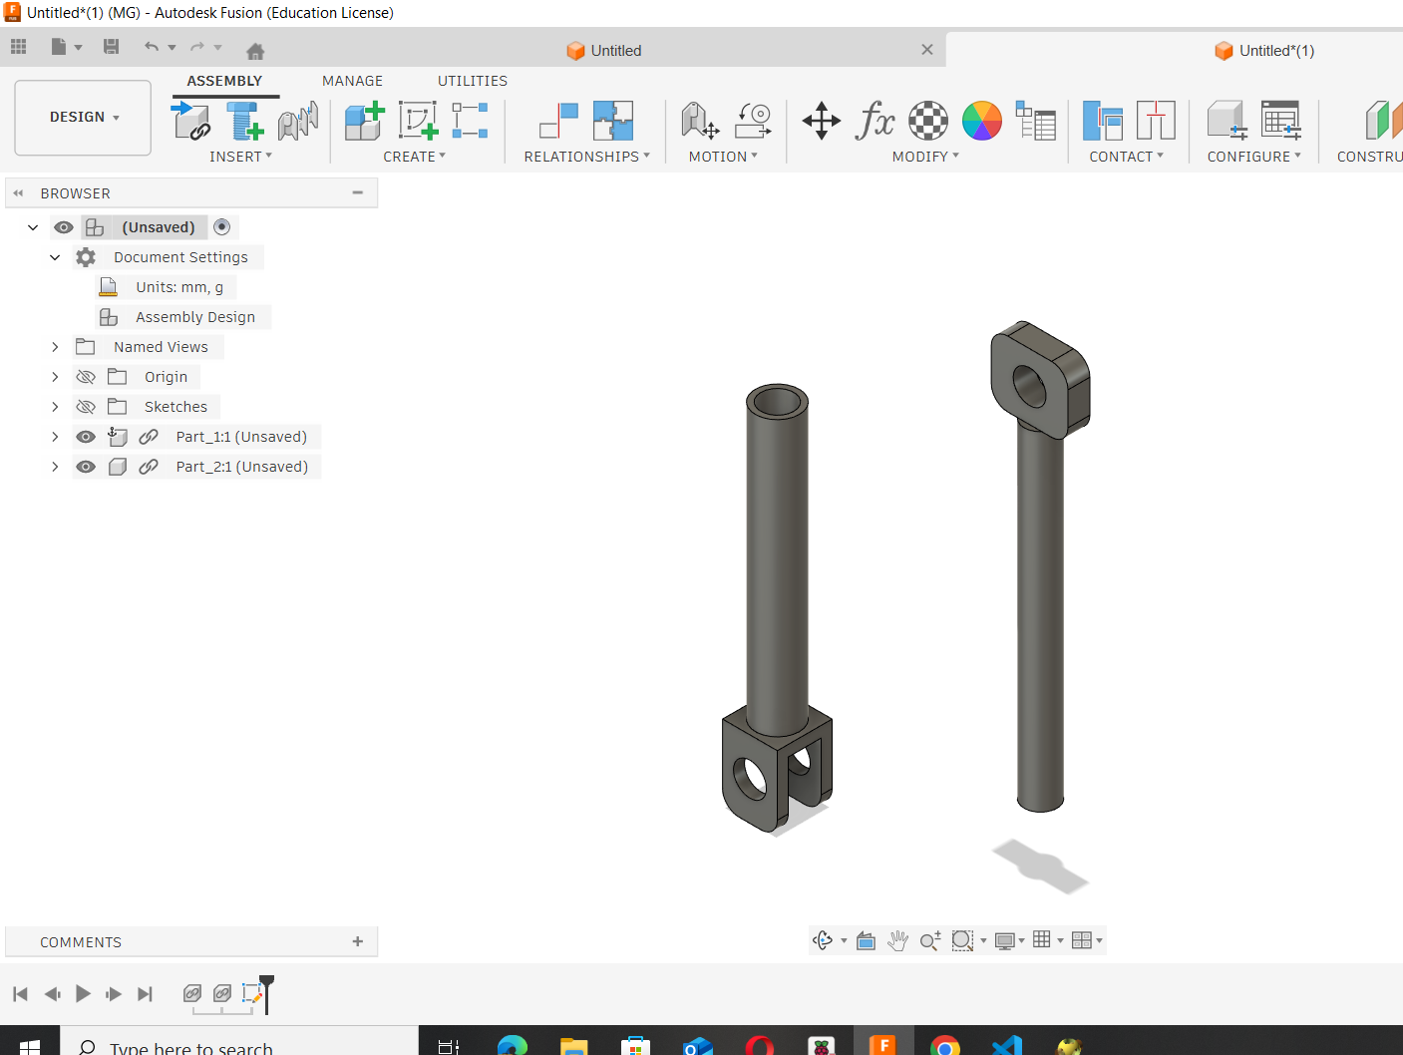The height and width of the screenshot is (1055, 1403).
Task: Hide Part_1:1 using its eye icon
Action: click(x=86, y=437)
